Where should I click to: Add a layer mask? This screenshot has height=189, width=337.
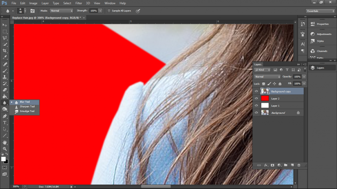273,165
